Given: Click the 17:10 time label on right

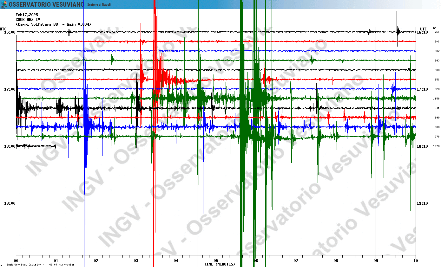Looking at the screenshot, I should coord(422,89).
